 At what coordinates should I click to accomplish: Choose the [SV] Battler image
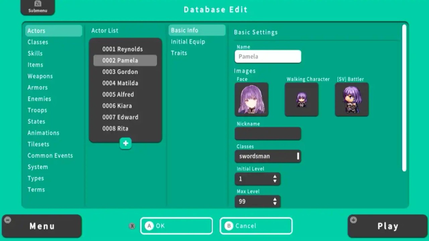tap(352, 100)
